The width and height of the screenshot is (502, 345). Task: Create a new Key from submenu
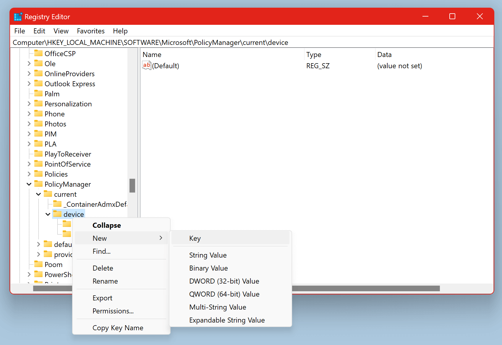[230, 238]
